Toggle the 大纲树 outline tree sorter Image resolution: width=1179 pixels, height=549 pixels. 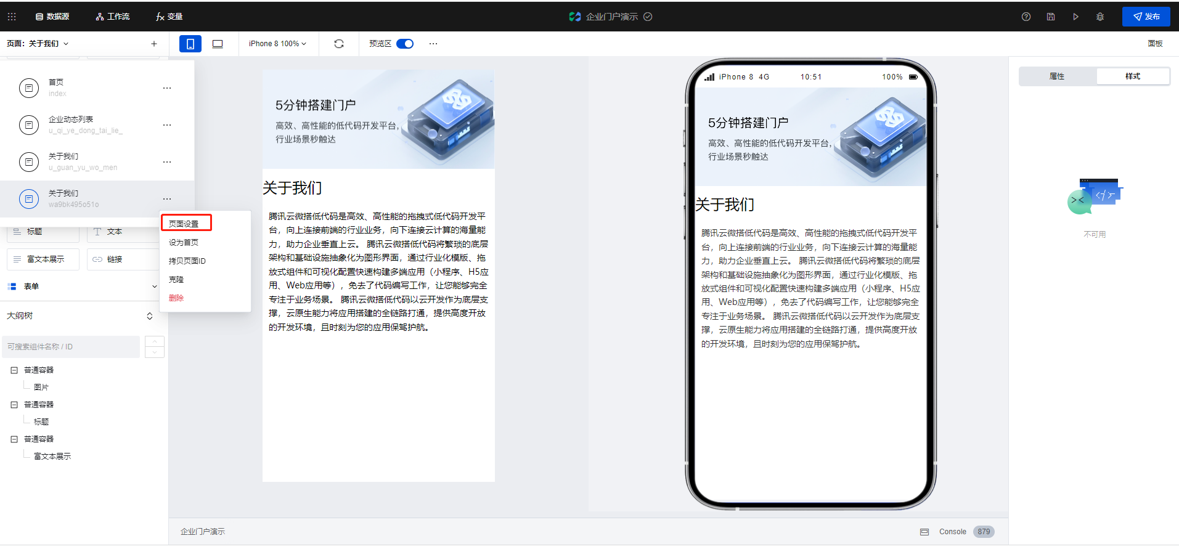[149, 316]
